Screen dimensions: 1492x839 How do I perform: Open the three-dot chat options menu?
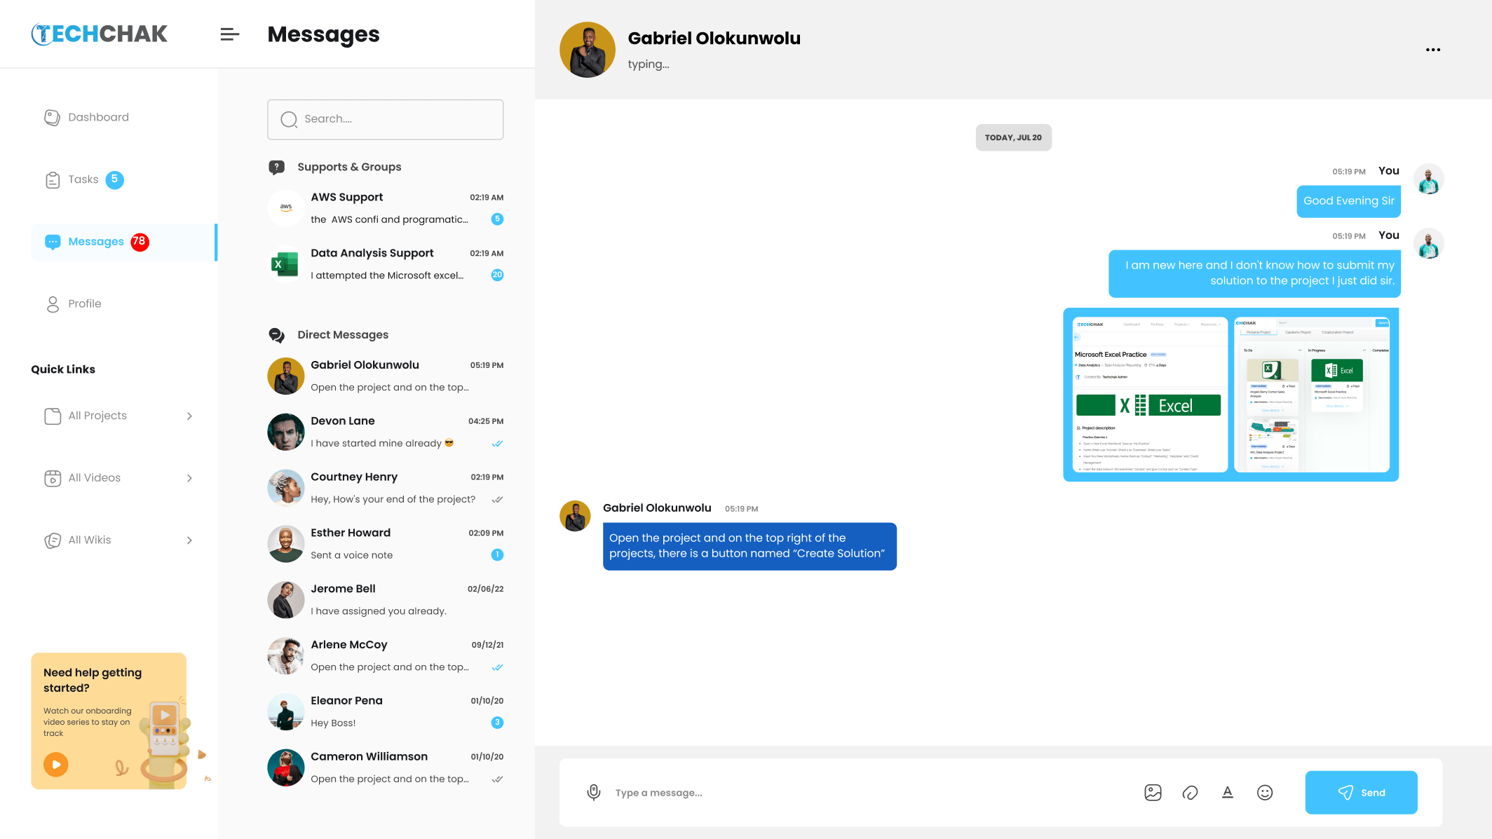(1432, 50)
